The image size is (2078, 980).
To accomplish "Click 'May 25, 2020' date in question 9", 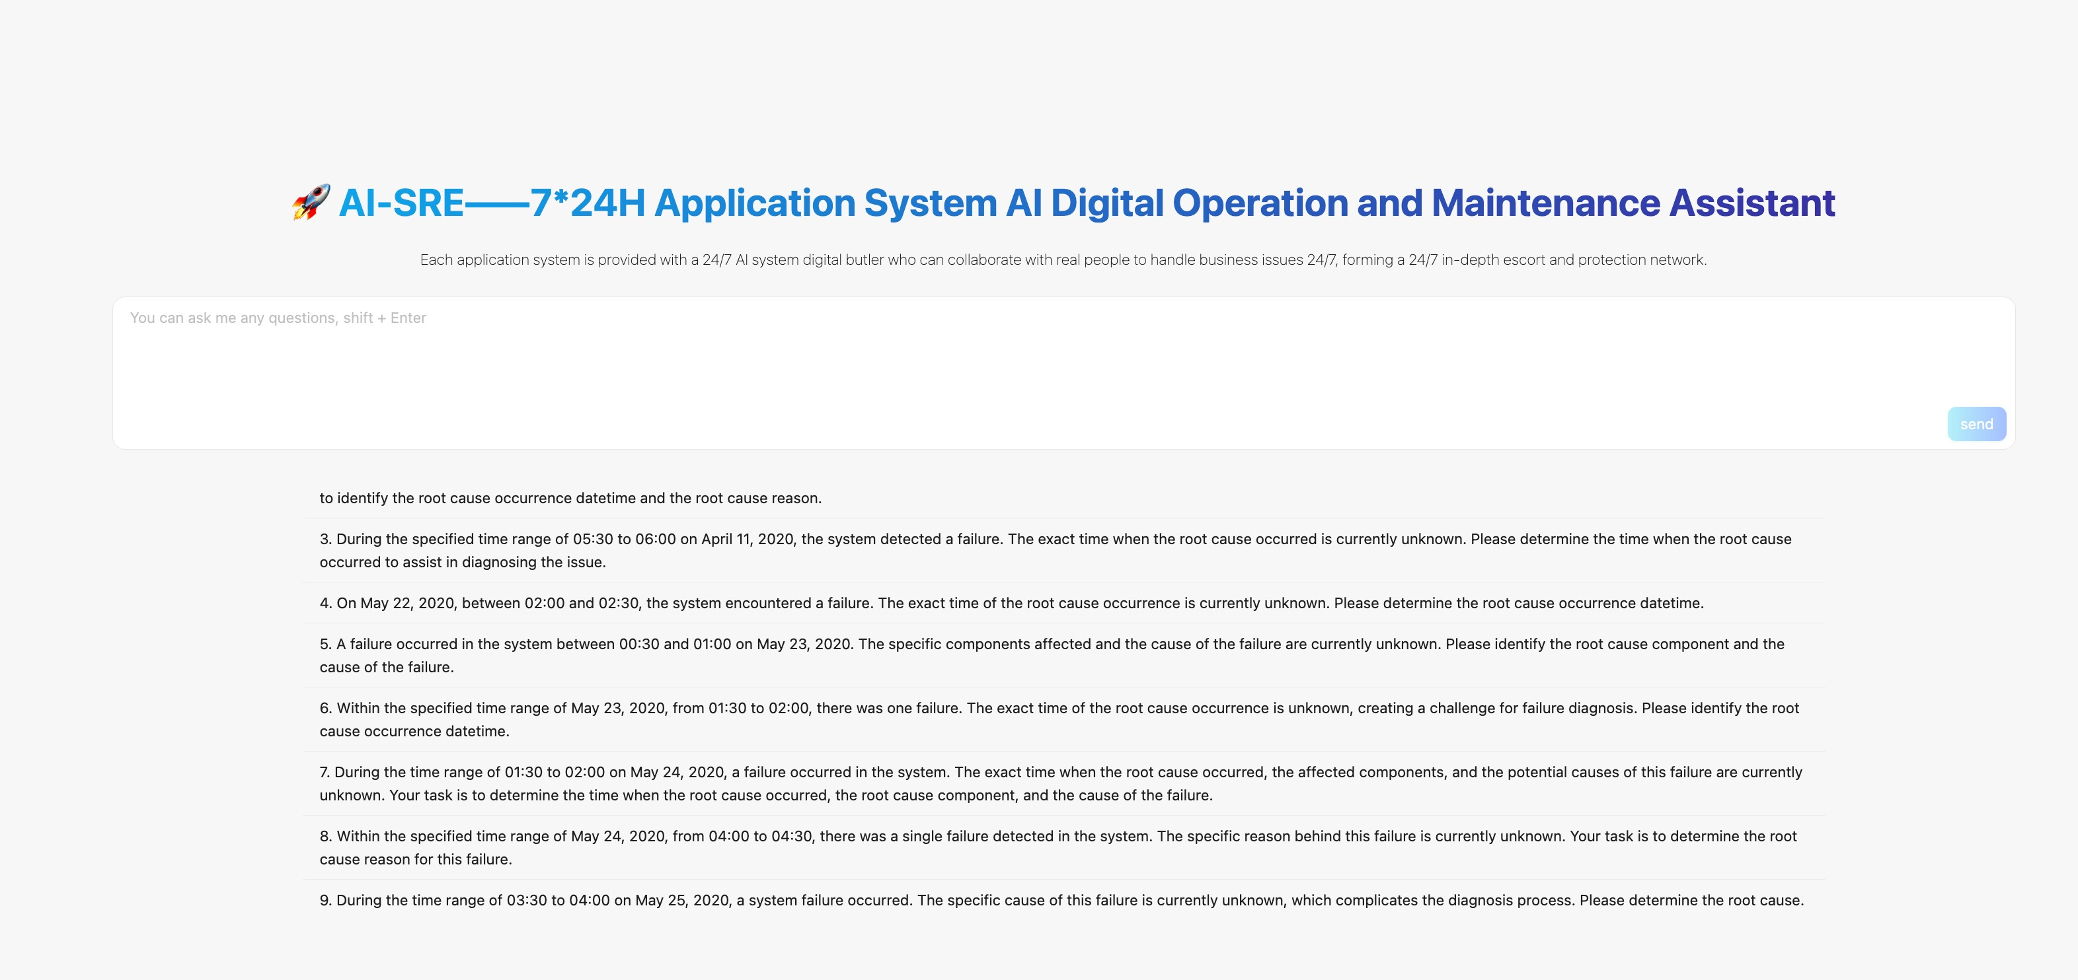I will click(681, 900).
